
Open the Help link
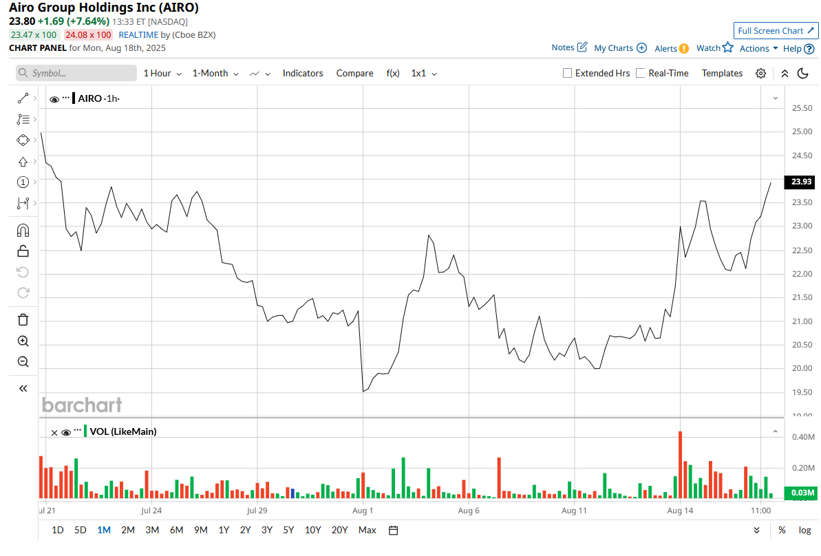coord(798,48)
